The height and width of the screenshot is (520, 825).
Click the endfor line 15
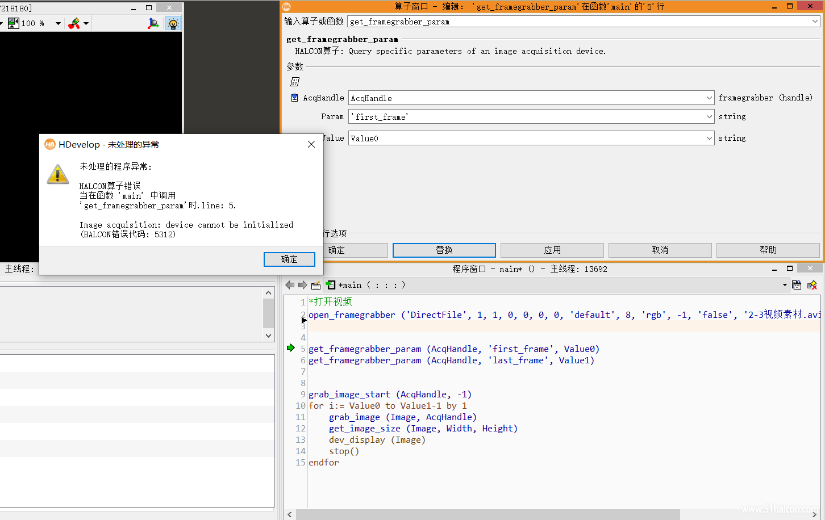pos(324,463)
